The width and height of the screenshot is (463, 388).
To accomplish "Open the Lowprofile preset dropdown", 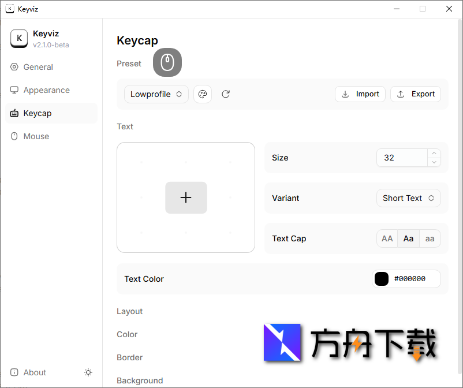I will pos(156,94).
